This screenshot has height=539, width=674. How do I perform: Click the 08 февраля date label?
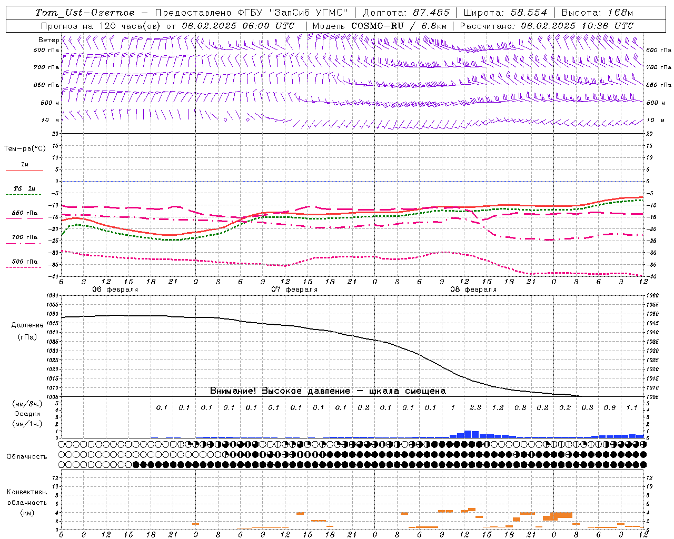(x=473, y=290)
